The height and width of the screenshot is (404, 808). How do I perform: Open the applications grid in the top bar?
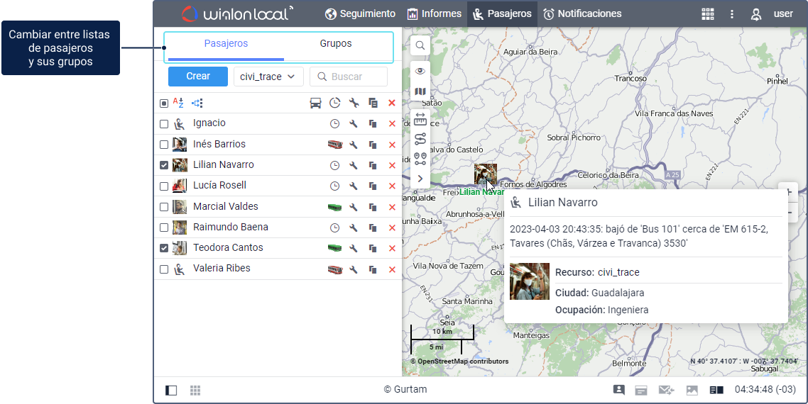(707, 14)
